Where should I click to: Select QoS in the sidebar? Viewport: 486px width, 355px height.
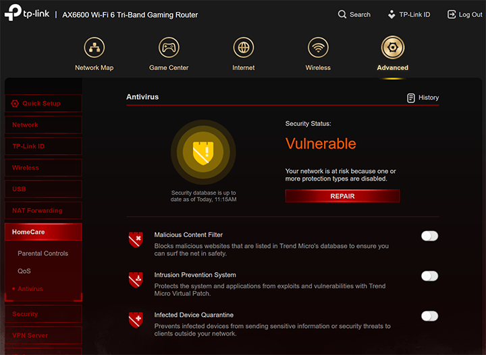pos(24,271)
